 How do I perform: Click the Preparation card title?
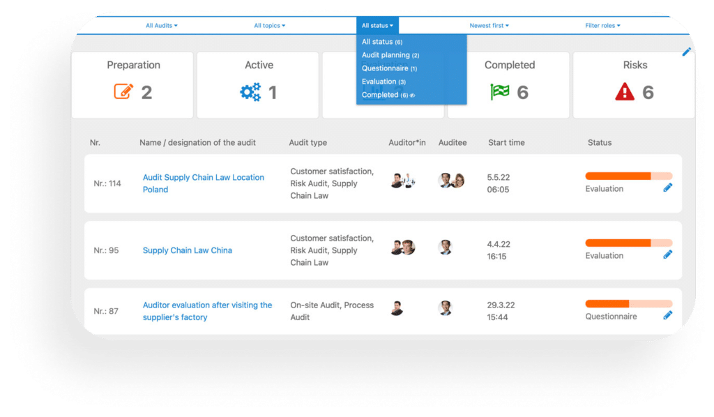[x=133, y=65]
